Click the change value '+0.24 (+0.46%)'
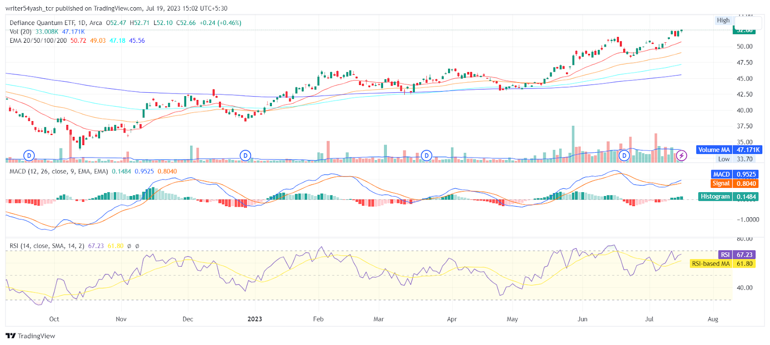The width and height of the screenshot is (770, 345). click(x=220, y=23)
